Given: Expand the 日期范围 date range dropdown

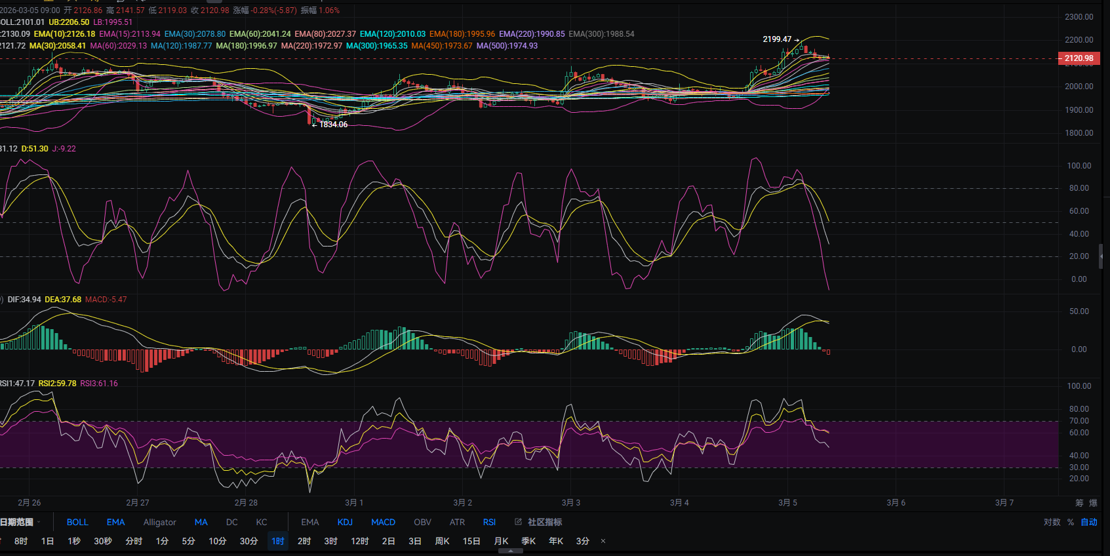Looking at the screenshot, I should [x=20, y=522].
